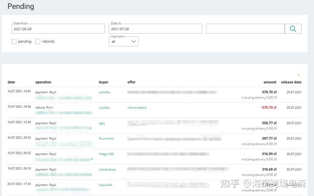Open buyer link klawisz44
314x196 pixels.
[106, 185]
